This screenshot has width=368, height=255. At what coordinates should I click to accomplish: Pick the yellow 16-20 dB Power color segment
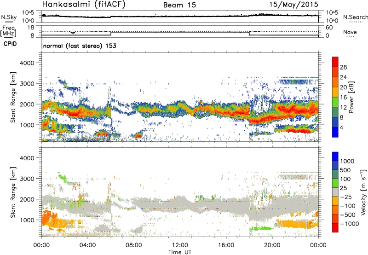click(335, 92)
